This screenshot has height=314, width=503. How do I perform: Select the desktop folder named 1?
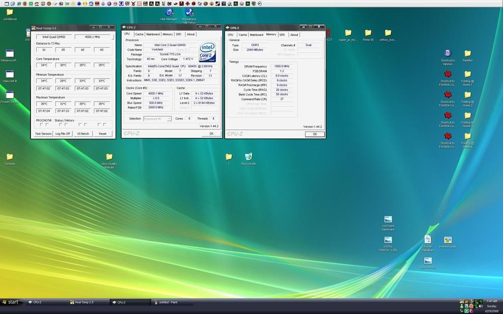tap(229, 159)
